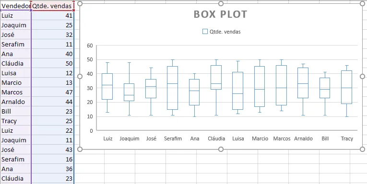The height and width of the screenshot is (184, 367).
Task: Select the Arnaldo box in the chart
Action: (303, 83)
